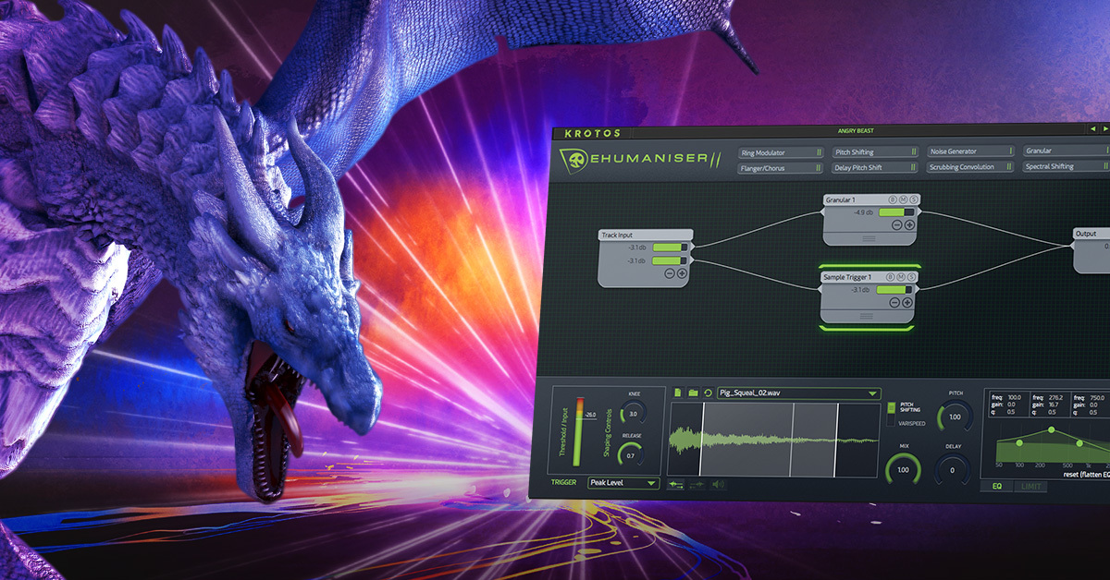
Task: Click the EQ point near 100 Hz
Action: [1019, 443]
